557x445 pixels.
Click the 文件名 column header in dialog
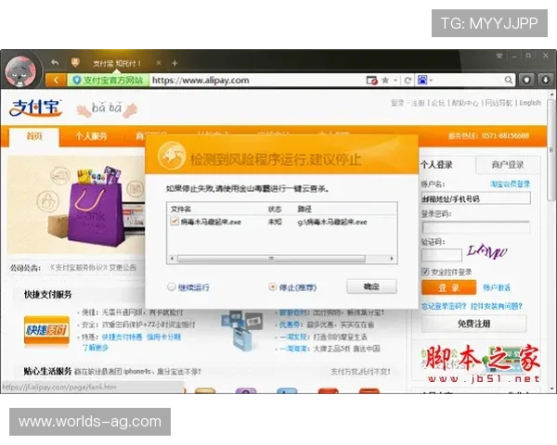click(180, 209)
